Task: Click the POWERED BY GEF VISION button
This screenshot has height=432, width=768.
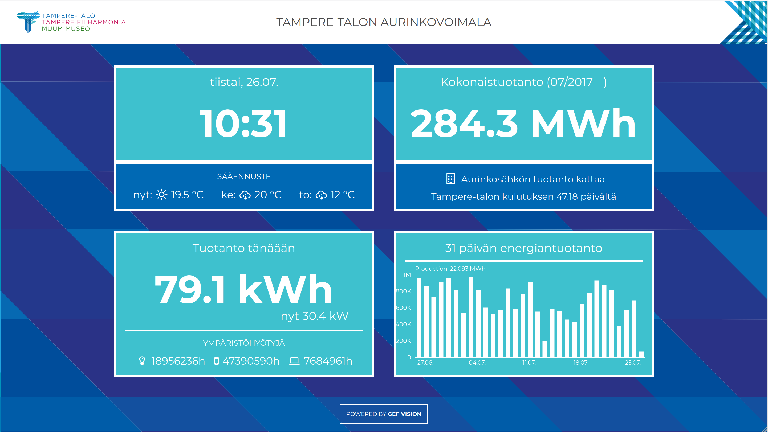Action: [x=383, y=414]
